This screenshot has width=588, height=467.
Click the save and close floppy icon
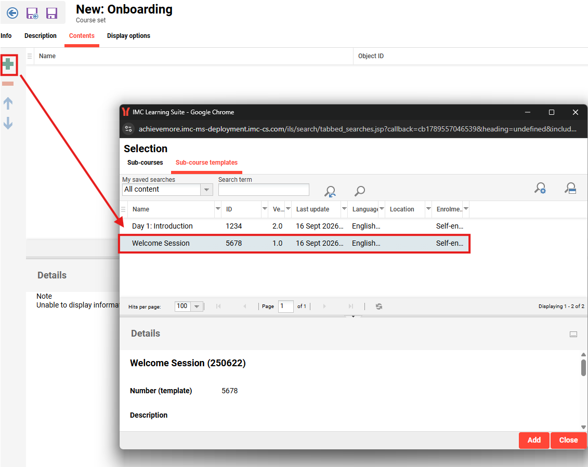coord(32,13)
